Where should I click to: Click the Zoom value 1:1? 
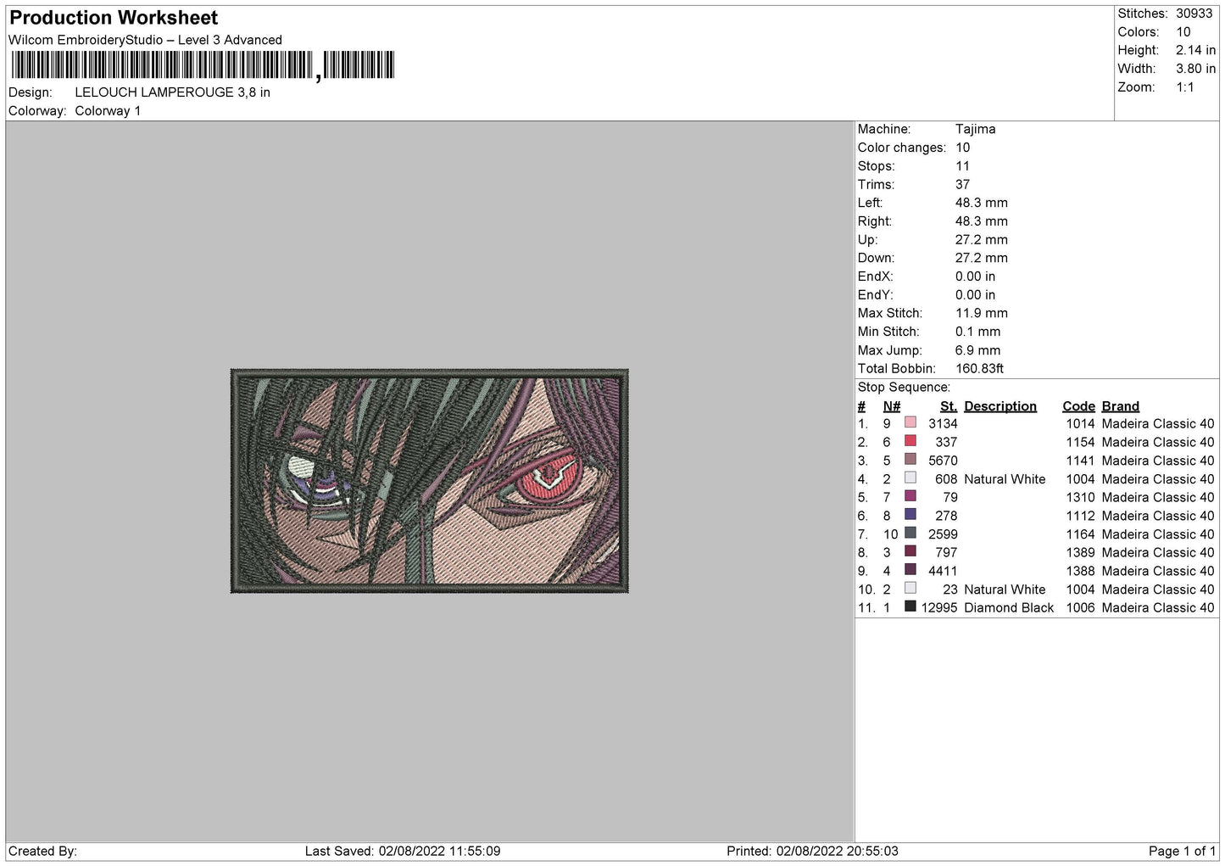(1185, 87)
